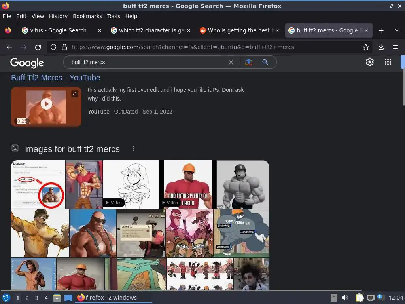Click the forward navigation arrow
Image resolution: width=405 pixels, height=304 pixels.
click(24, 47)
